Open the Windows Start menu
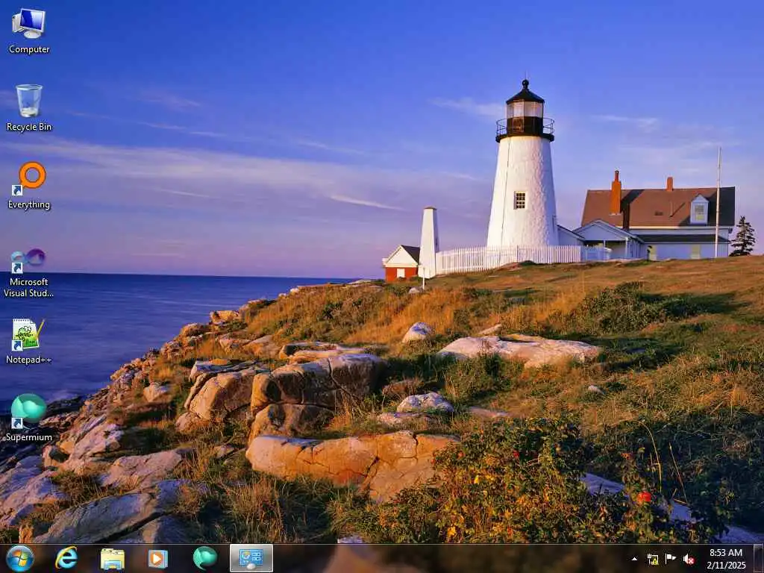The image size is (764, 573). [x=20, y=558]
